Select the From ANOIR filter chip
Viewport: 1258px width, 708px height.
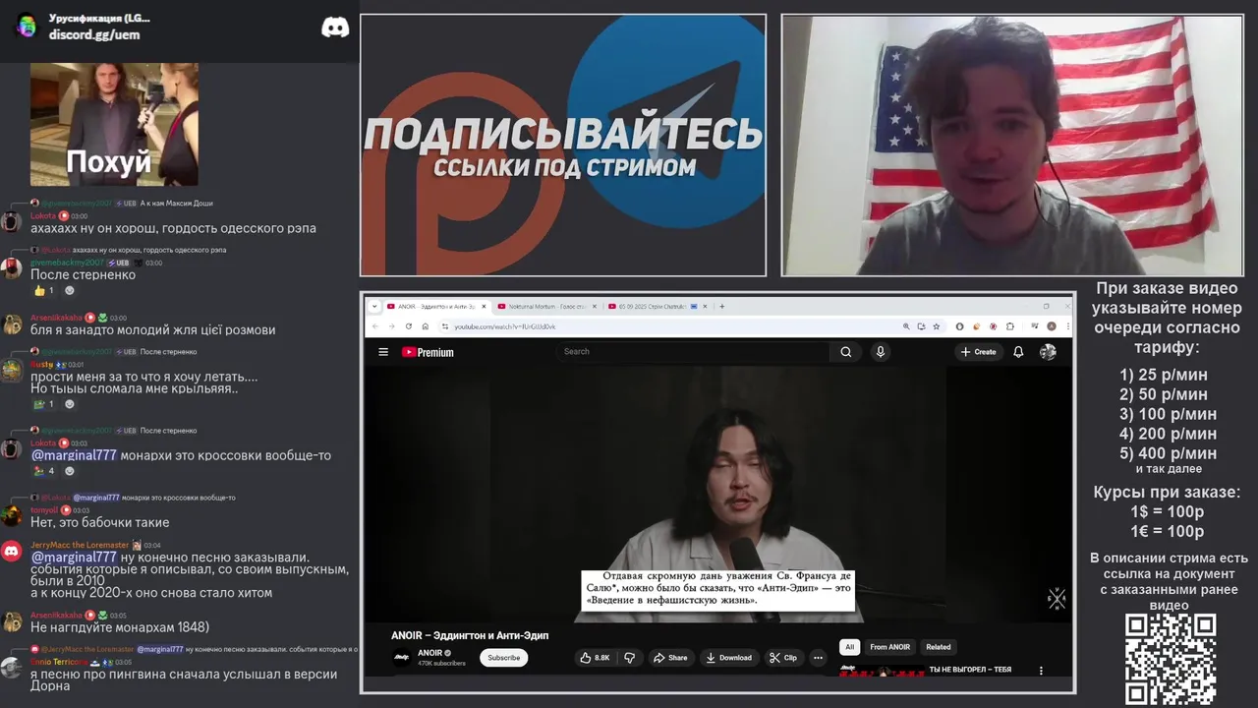890,647
